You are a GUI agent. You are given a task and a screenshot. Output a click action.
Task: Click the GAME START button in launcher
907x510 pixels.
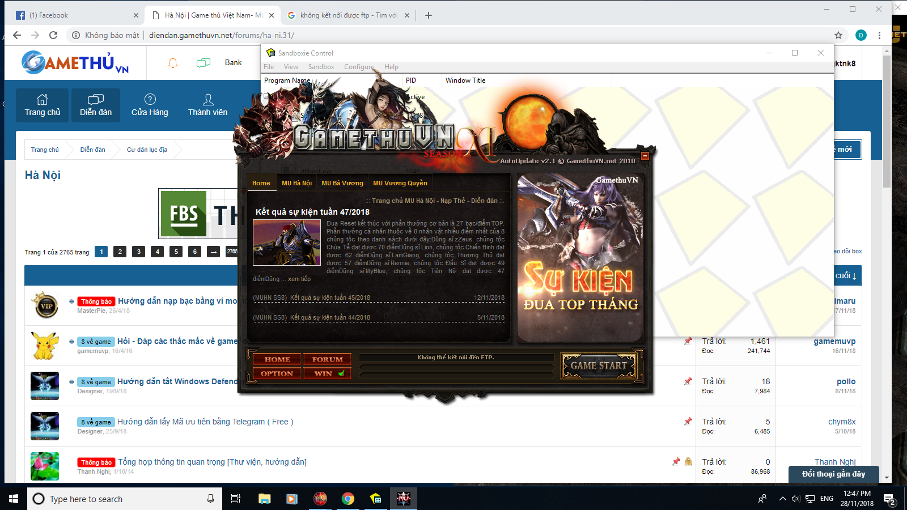coord(599,365)
